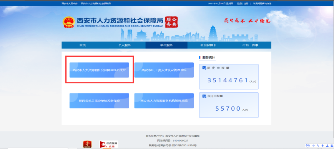Screen dimensions: 334x149
Task: Open 西安市人力资源和社会保障局经办大厅 button
Action: click(99, 70)
